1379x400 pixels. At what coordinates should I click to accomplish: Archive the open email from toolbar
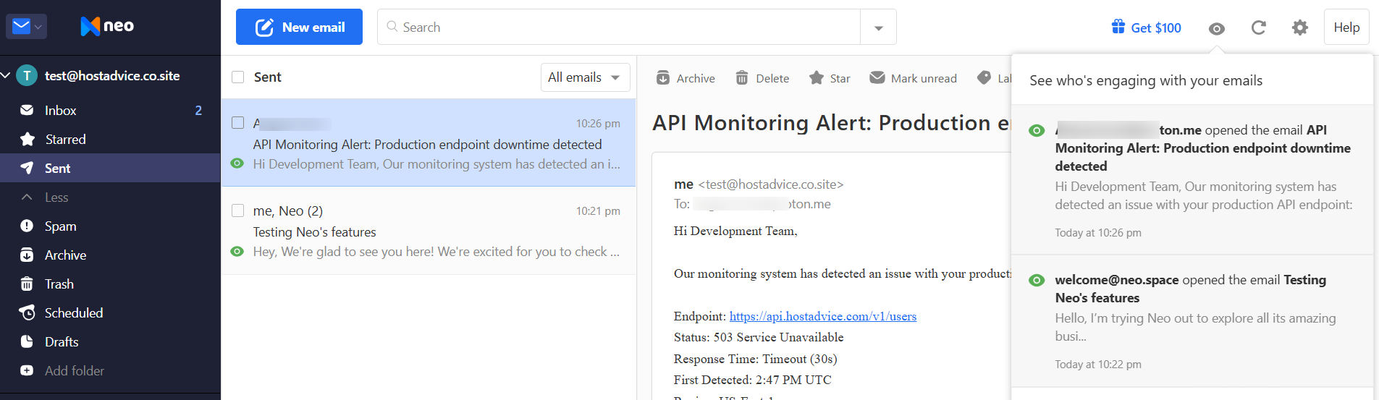686,78
